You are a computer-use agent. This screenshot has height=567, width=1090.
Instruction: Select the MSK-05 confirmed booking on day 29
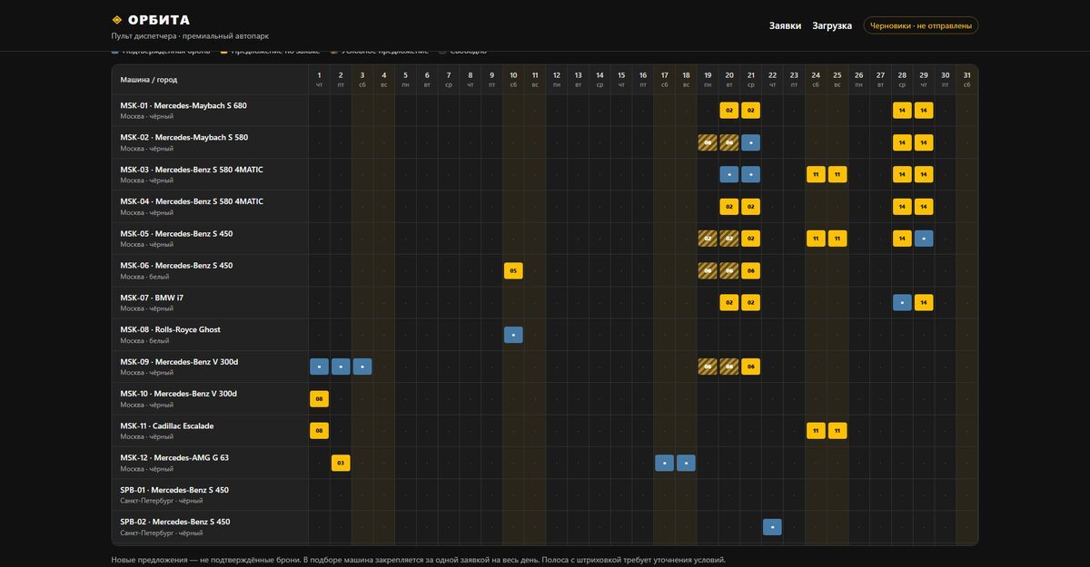click(924, 239)
